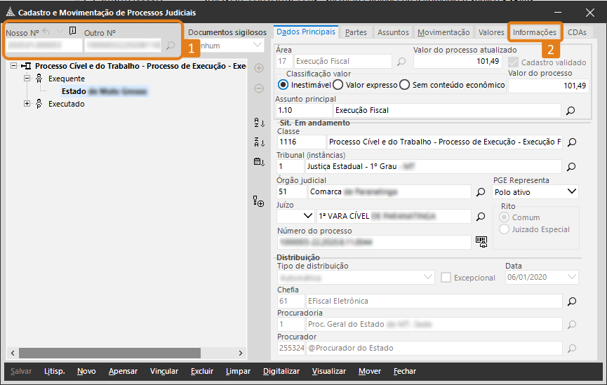The width and height of the screenshot is (607, 385).
Task: Sort the tree A to Z
Action: (258, 123)
